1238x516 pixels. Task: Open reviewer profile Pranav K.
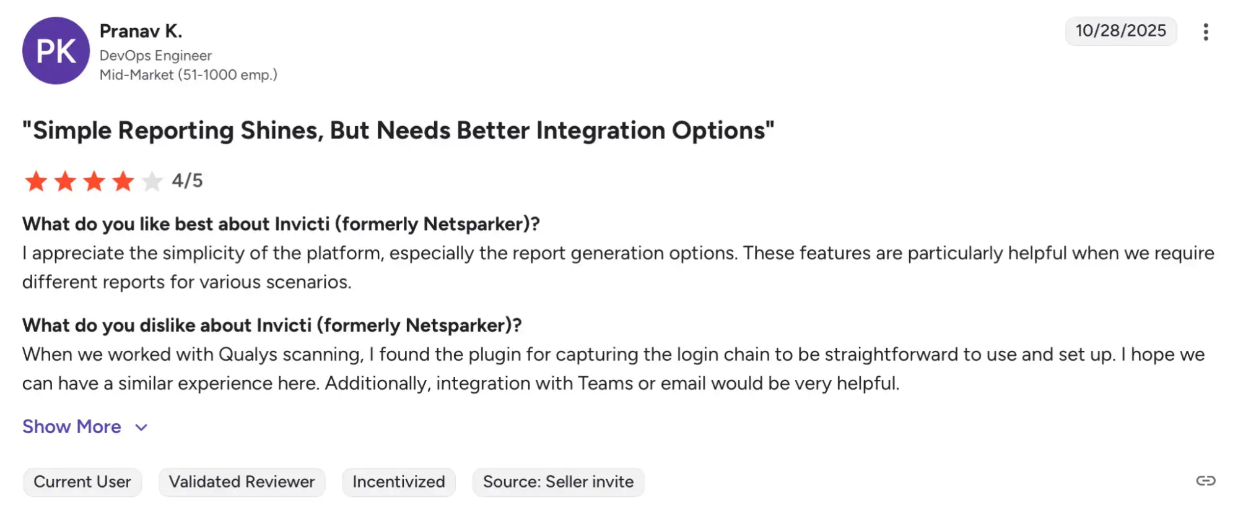pyautogui.click(x=141, y=31)
